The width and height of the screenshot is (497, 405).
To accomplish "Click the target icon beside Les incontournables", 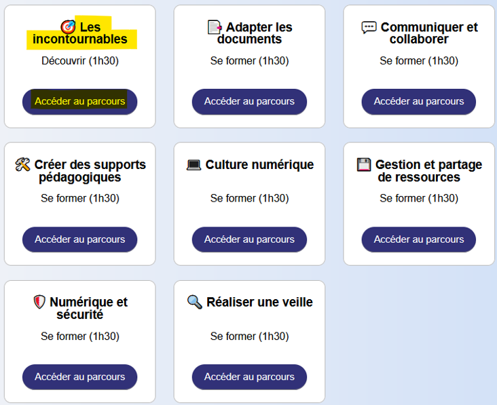I will (x=68, y=27).
